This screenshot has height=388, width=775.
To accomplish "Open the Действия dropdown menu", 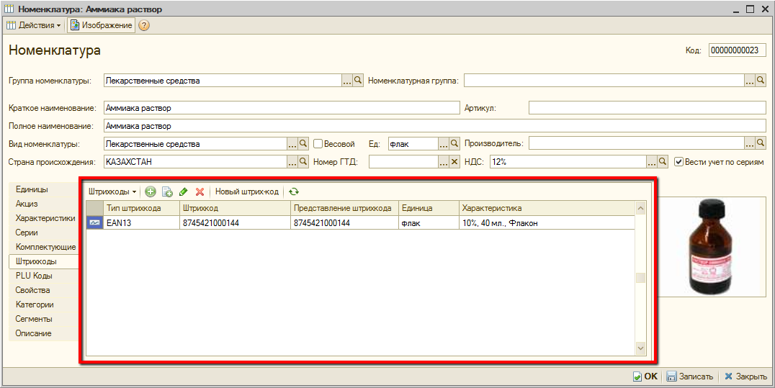I will 34,25.
